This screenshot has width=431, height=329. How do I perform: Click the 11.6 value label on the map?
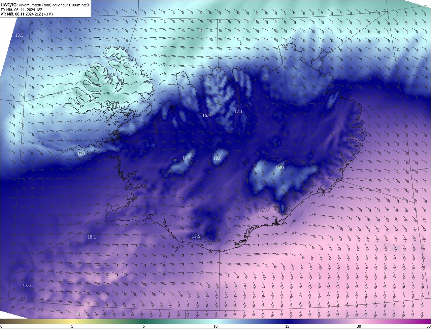pyautogui.click(x=218, y=158)
